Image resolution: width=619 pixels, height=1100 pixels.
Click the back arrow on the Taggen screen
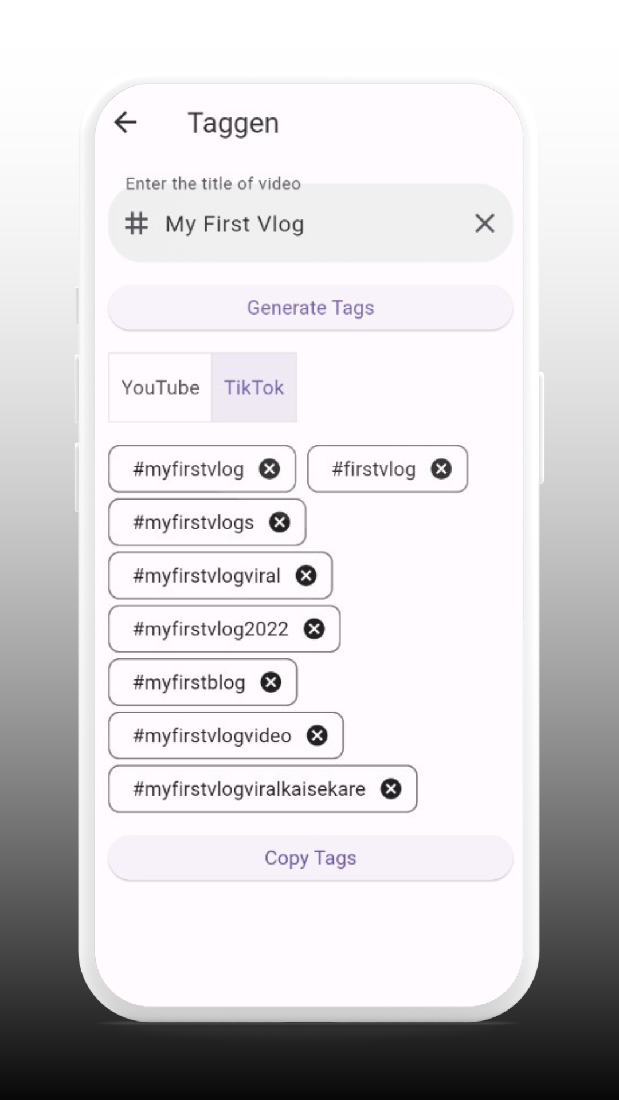pos(126,122)
